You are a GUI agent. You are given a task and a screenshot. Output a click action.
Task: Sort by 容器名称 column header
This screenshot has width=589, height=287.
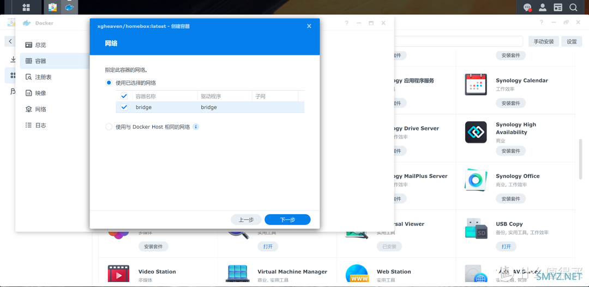(x=165, y=96)
